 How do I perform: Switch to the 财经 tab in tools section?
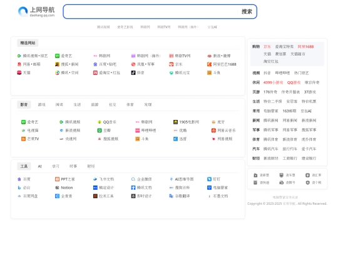click(x=91, y=166)
